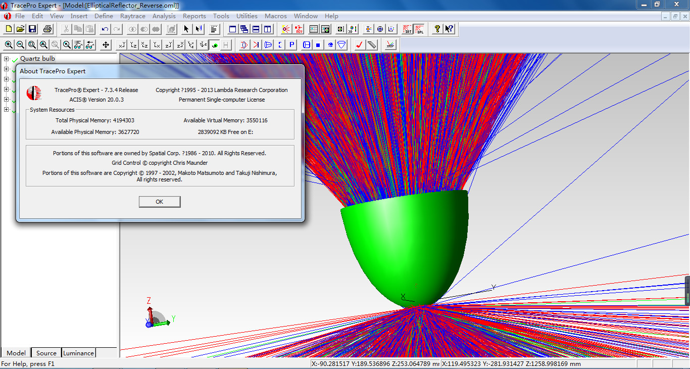Click the Print icon in the toolbar
Screen dimensions: 690x369
pos(47,29)
